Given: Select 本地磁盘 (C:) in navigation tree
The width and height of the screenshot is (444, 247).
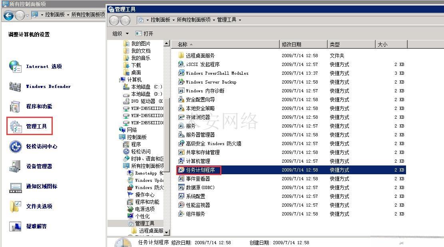Looking at the screenshot, I should [147, 87].
